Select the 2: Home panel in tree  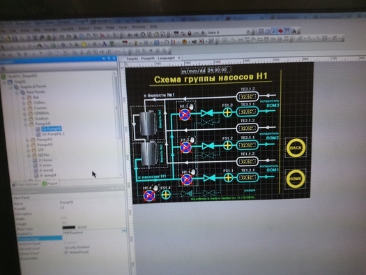tap(45, 160)
